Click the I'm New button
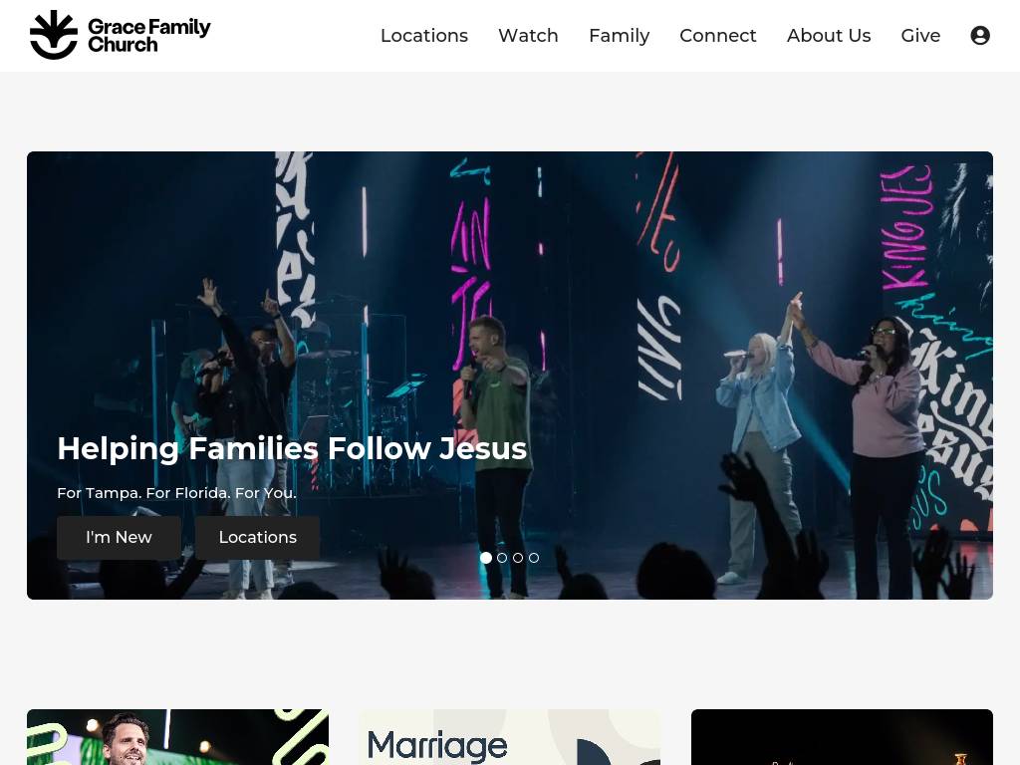The image size is (1020, 765). click(x=120, y=537)
